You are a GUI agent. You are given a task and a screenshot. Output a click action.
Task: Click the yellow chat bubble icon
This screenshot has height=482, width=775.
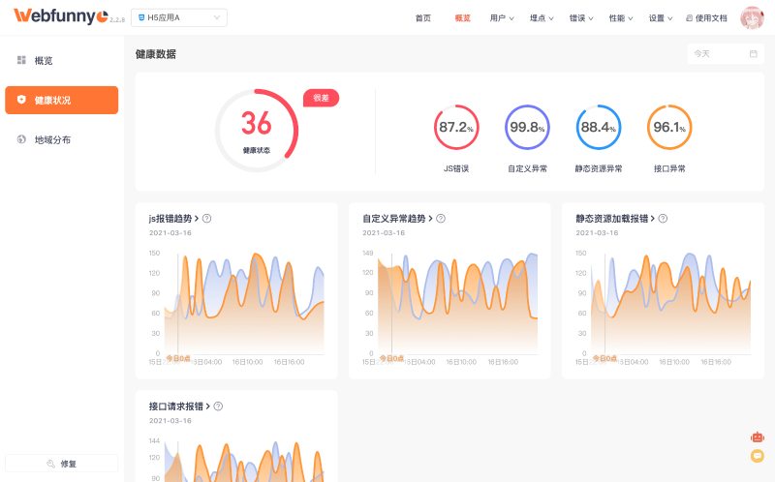758,456
